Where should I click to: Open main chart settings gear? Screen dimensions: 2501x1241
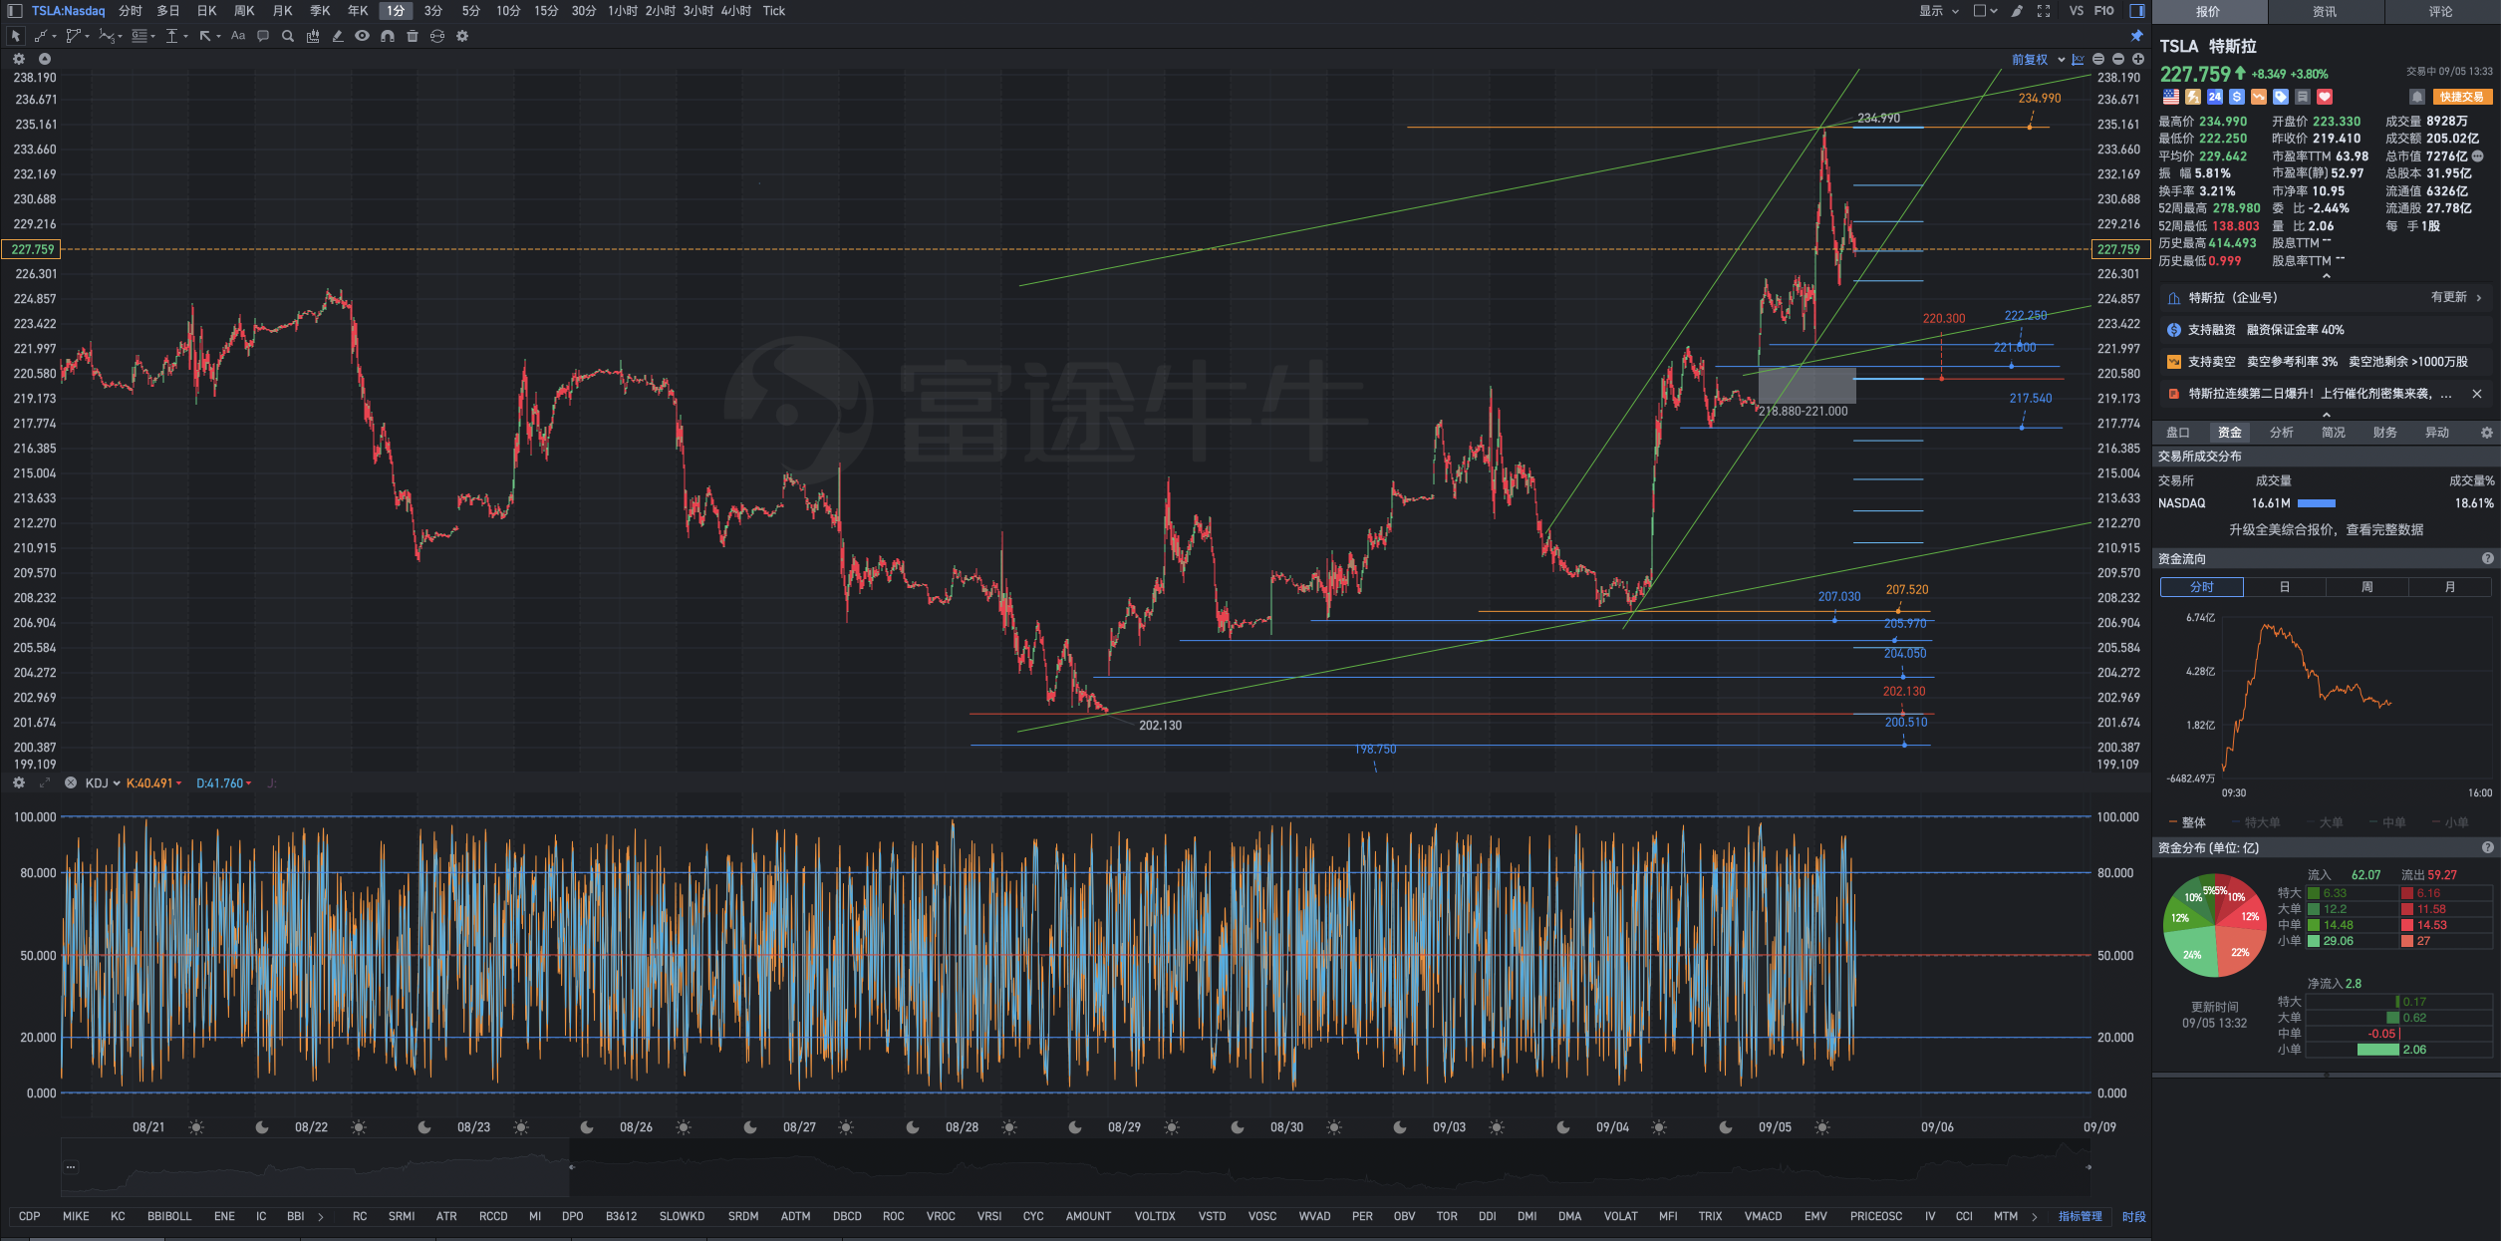pos(19,59)
